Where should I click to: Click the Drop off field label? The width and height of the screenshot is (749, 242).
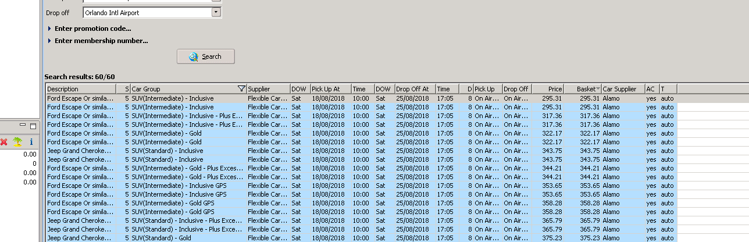point(59,12)
